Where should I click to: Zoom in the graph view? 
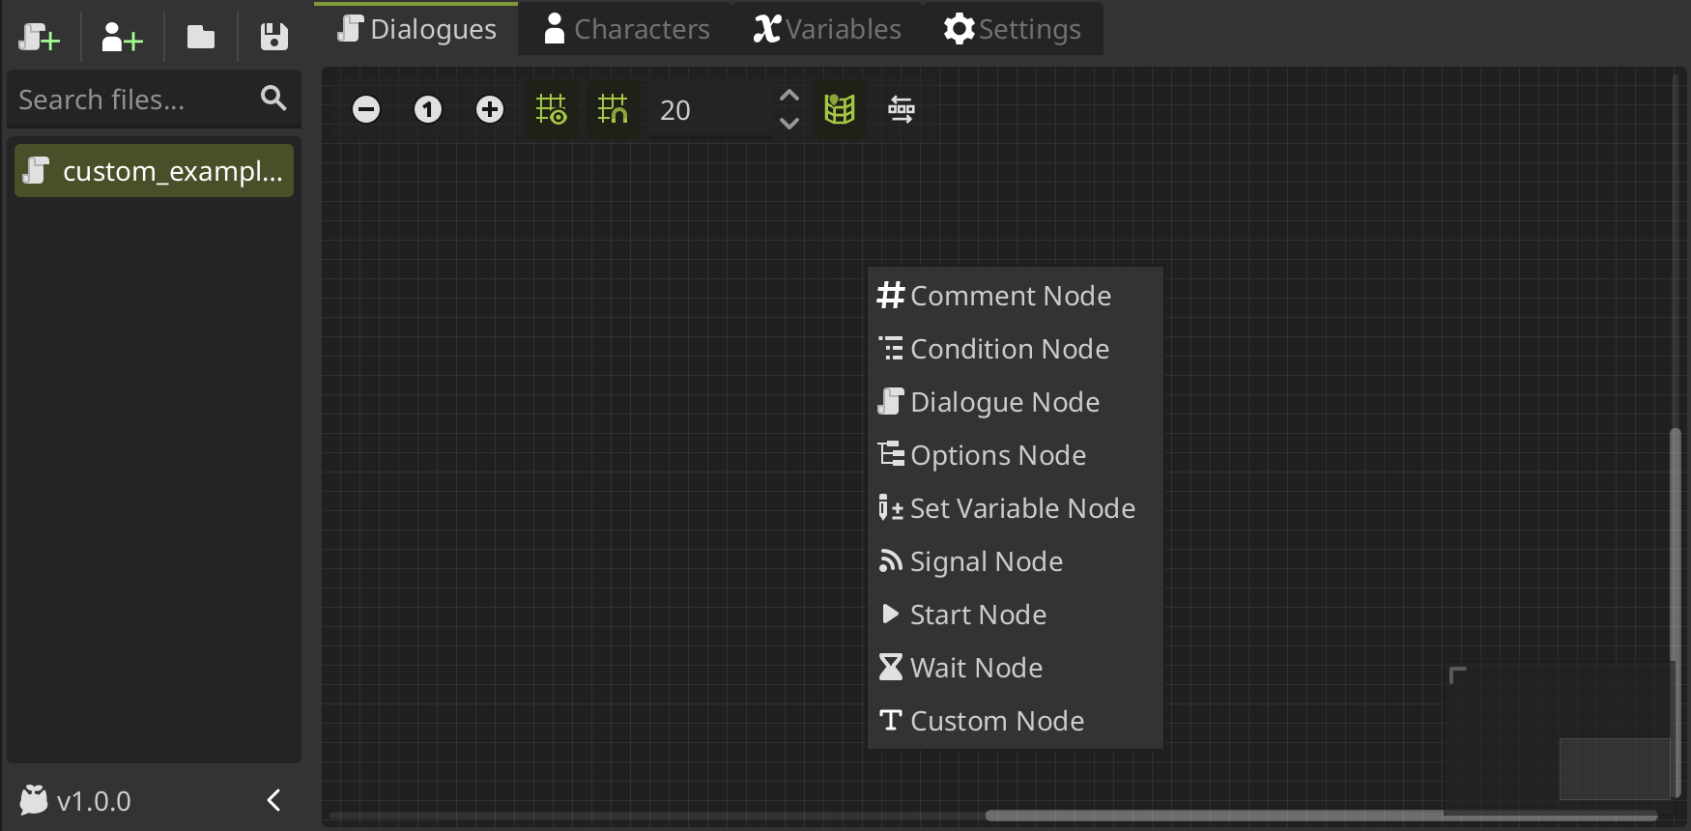point(490,109)
